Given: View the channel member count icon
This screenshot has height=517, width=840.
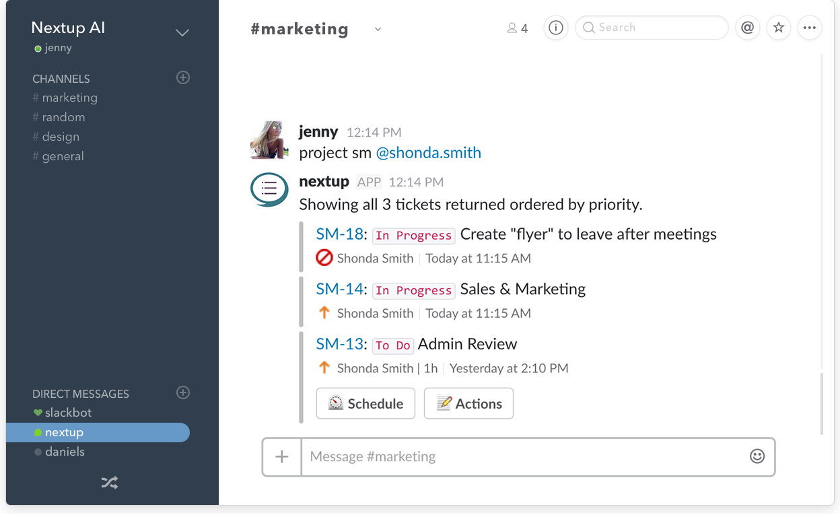Looking at the screenshot, I should [517, 28].
